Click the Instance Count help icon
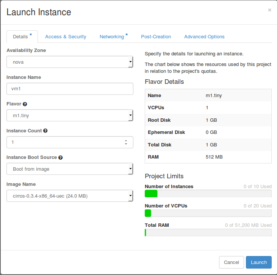 coord(45,130)
